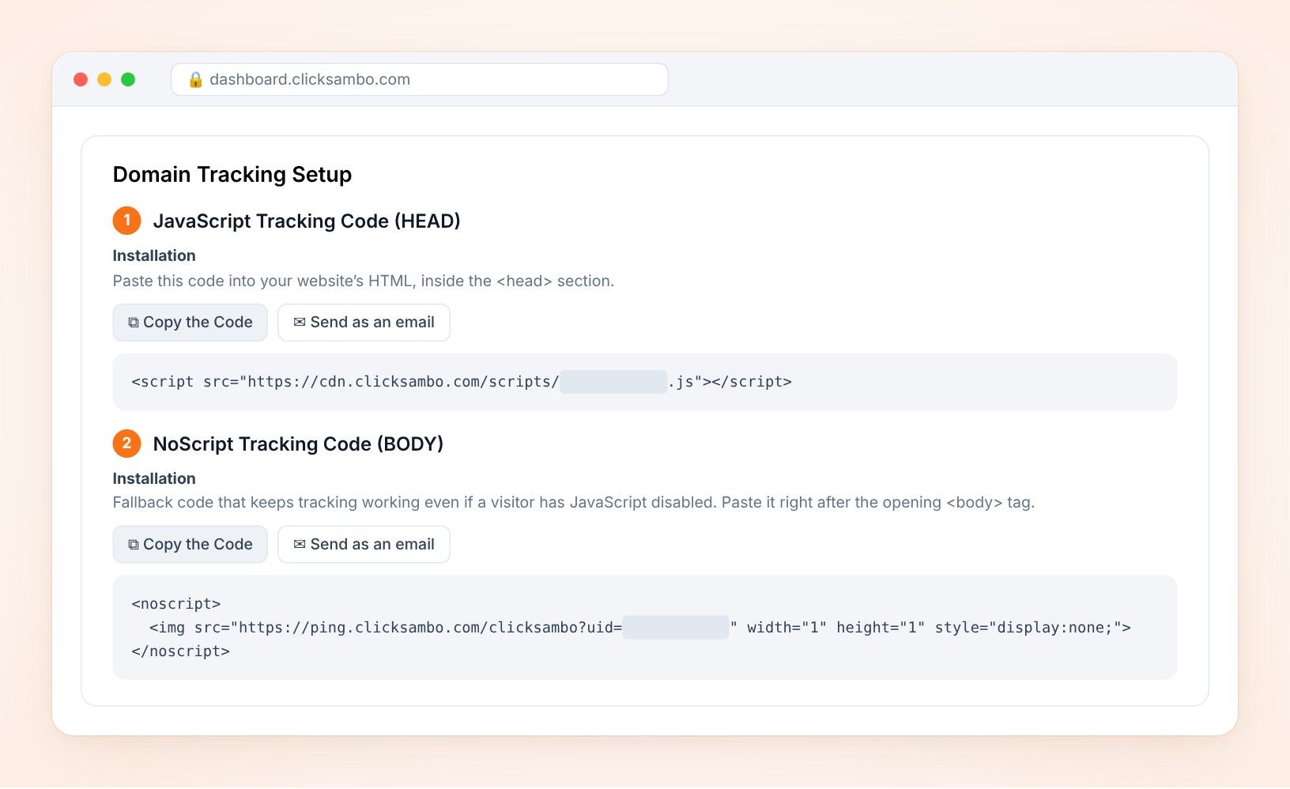Click the opening <noscript> tag line
This screenshot has height=789, width=1290.
(x=176, y=604)
